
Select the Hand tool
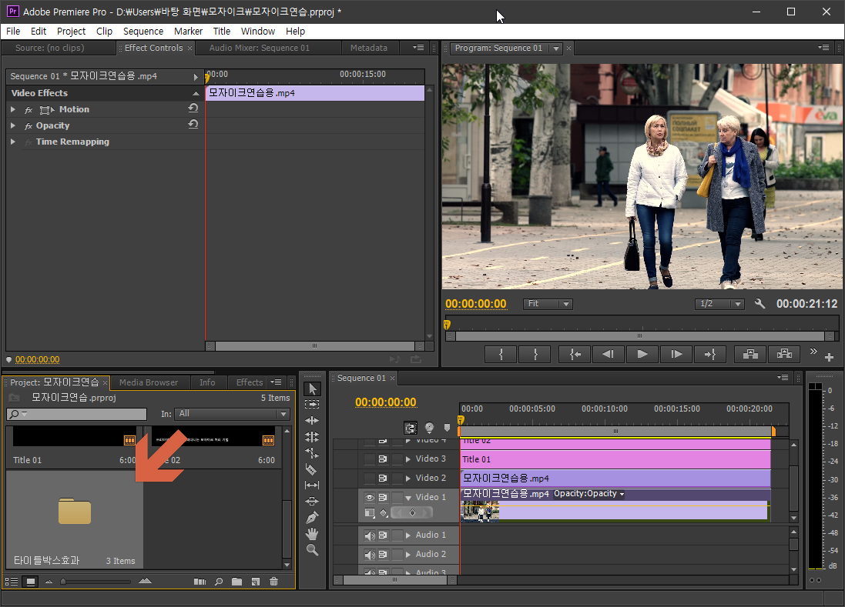(x=312, y=534)
